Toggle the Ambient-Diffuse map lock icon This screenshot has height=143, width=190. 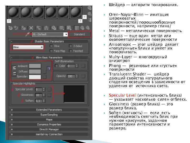coord(49,68)
